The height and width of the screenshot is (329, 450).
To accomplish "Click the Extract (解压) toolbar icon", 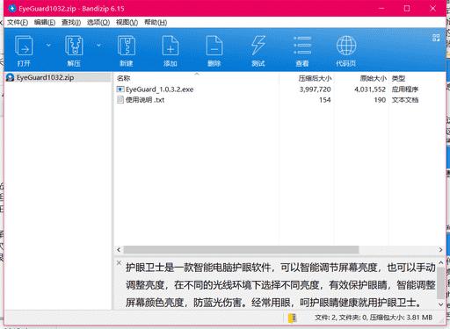I will point(74,46).
